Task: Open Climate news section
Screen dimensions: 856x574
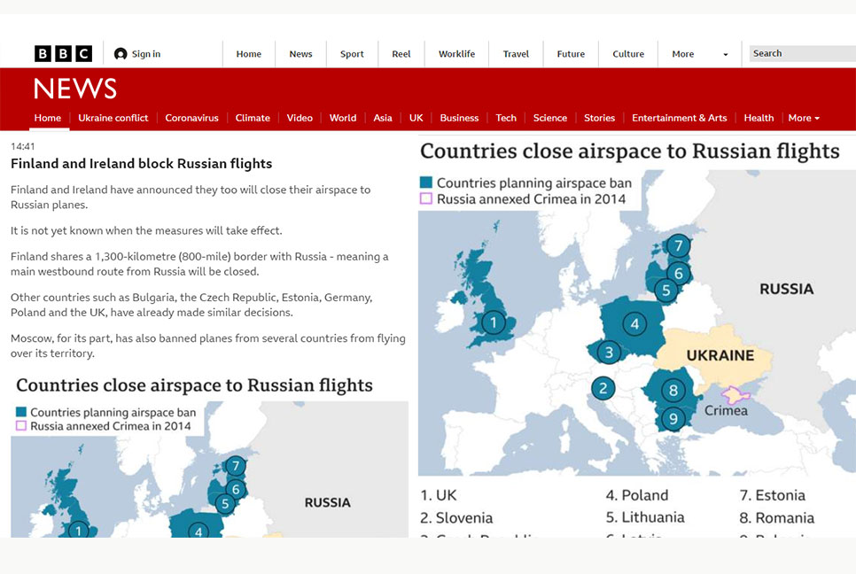Action: click(x=253, y=118)
